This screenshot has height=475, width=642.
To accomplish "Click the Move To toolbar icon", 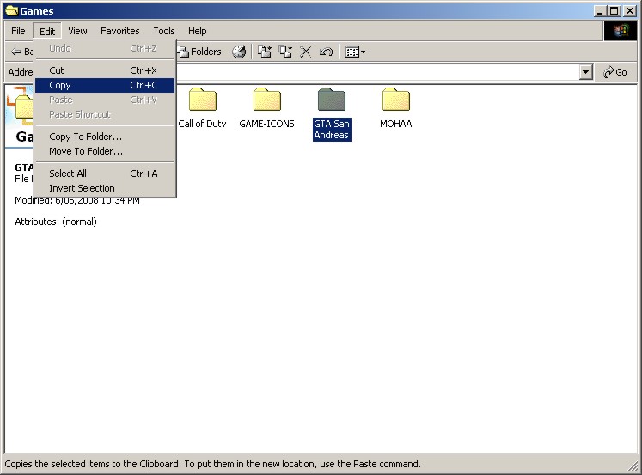I will pos(265,52).
